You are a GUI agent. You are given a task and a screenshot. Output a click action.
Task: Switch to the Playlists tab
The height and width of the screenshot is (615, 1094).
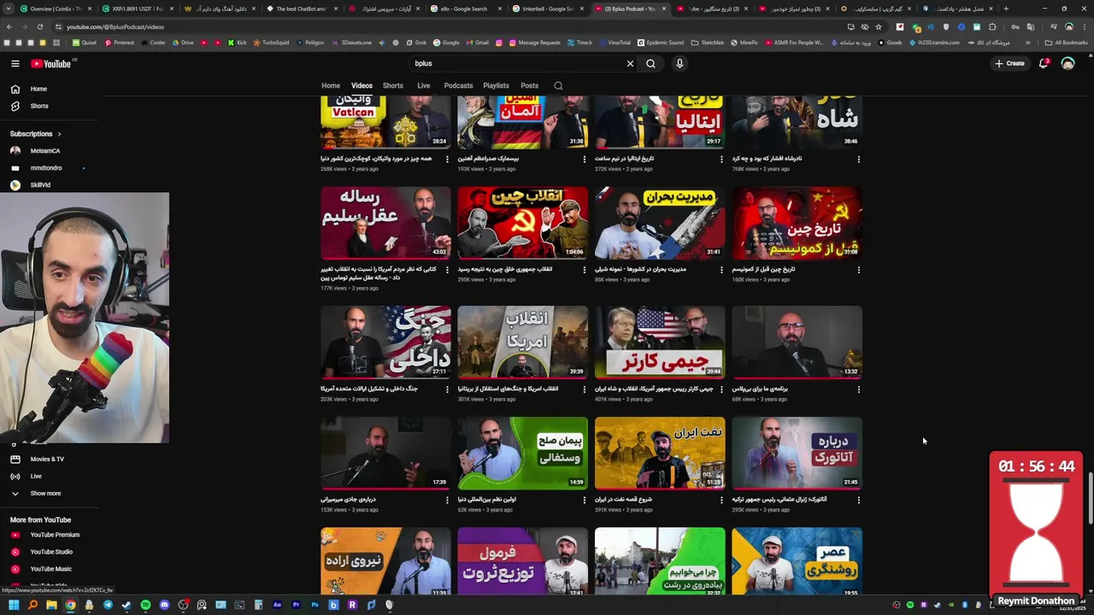tap(496, 85)
